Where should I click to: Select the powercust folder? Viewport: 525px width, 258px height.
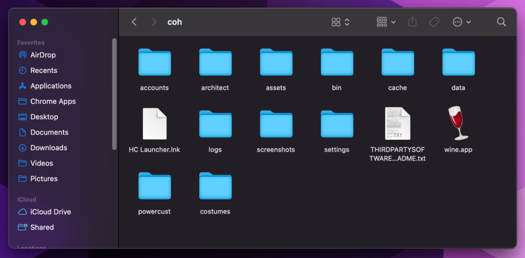(x=154, y=186)
